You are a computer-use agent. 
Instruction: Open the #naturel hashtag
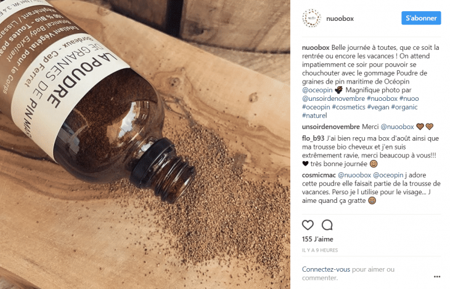(x=314, y=116)
